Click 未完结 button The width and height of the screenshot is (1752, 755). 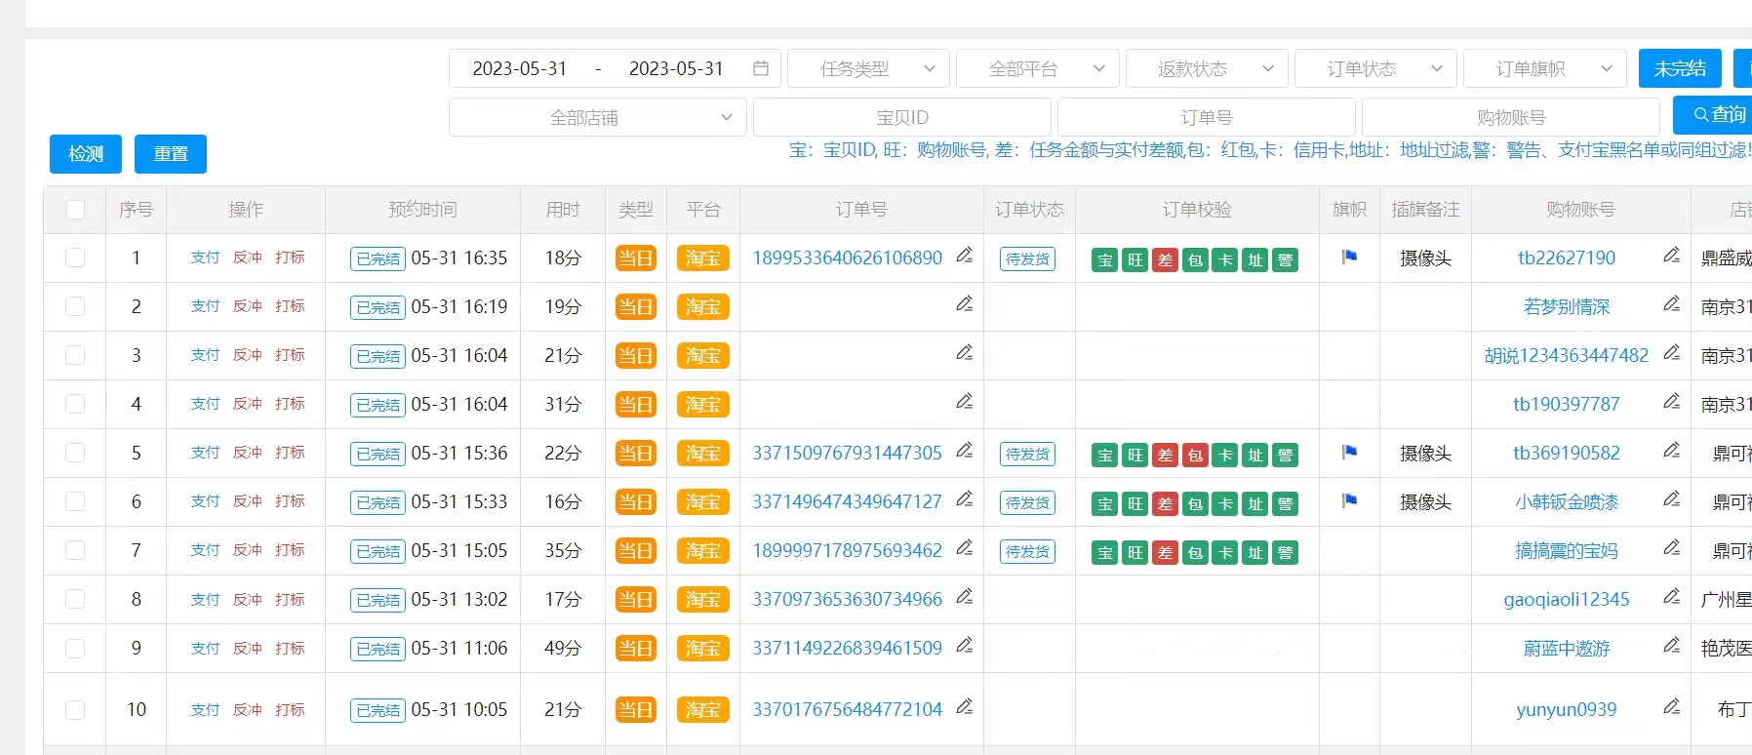pyautogui.click(x=1680, y=68)
